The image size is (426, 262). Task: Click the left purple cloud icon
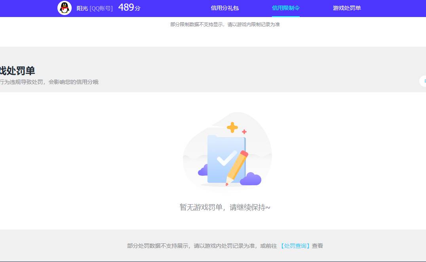203,171
